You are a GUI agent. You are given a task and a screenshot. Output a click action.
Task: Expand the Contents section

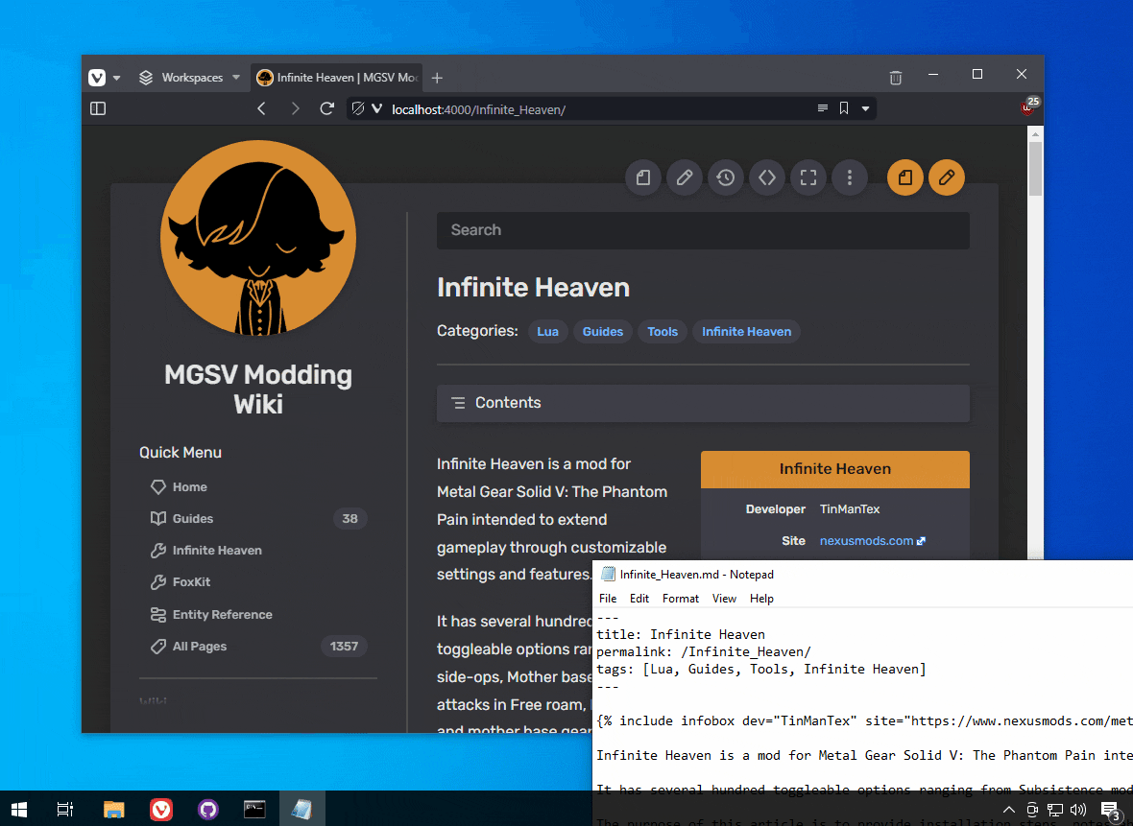[703, 403]
